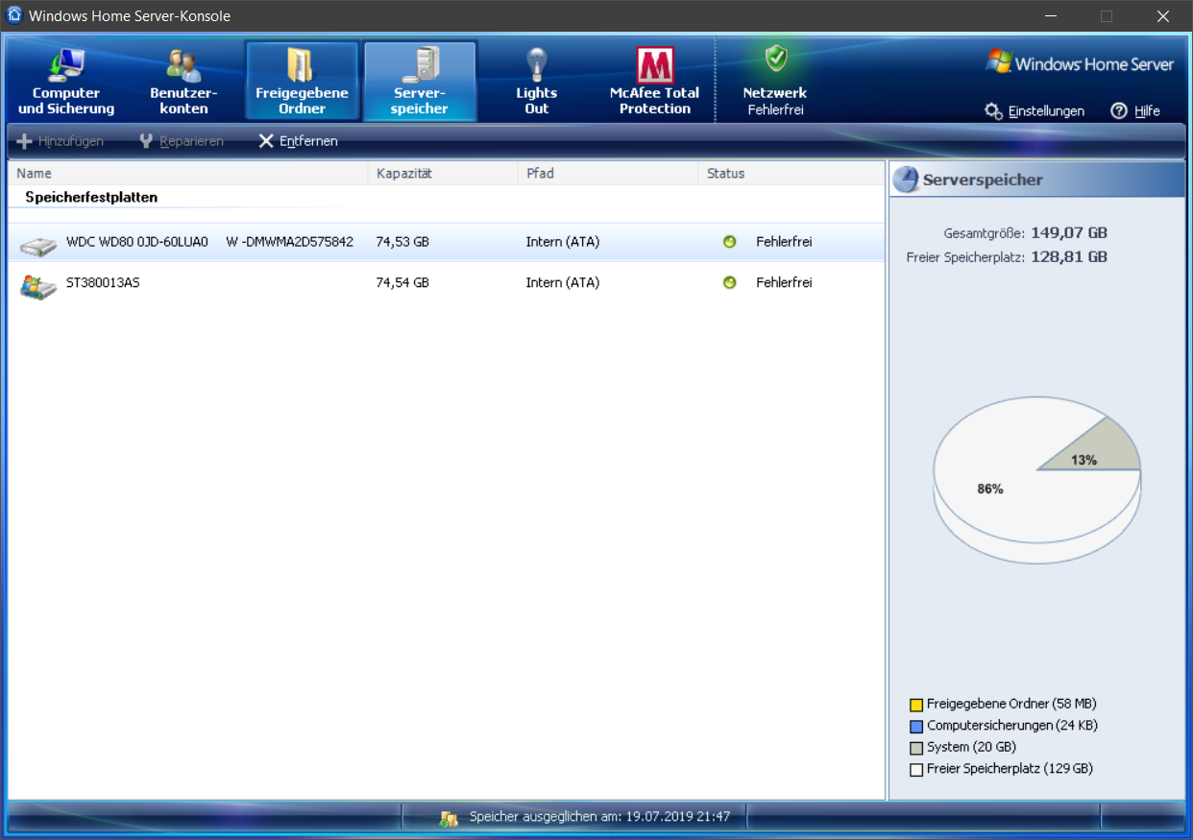
Task: Open the McAfee Total Protection tab
Action: [654, 82]
